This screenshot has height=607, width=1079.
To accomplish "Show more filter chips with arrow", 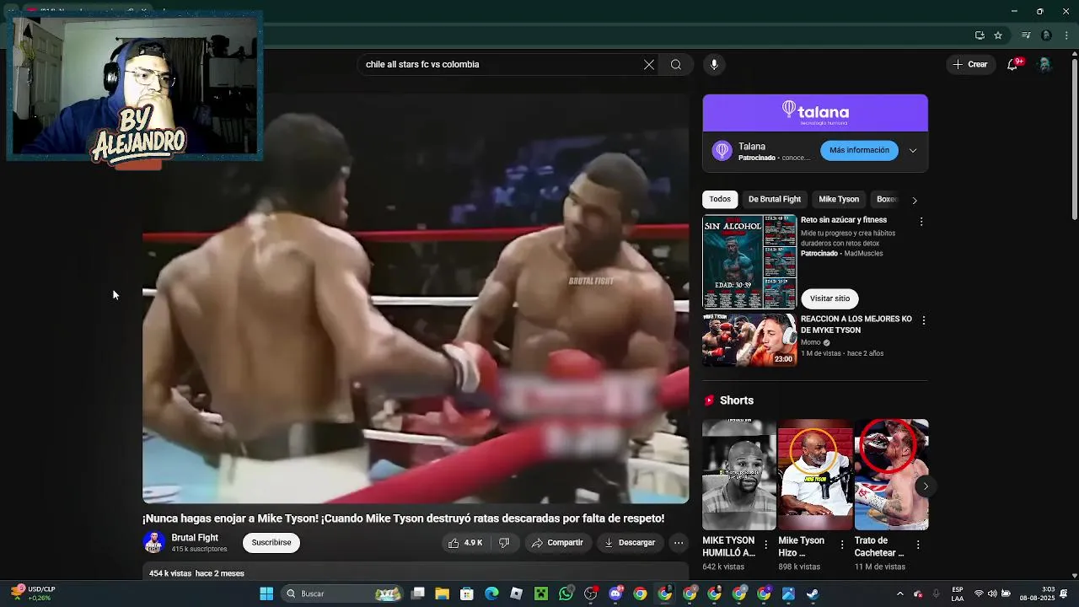I will (x=915, y=201).
